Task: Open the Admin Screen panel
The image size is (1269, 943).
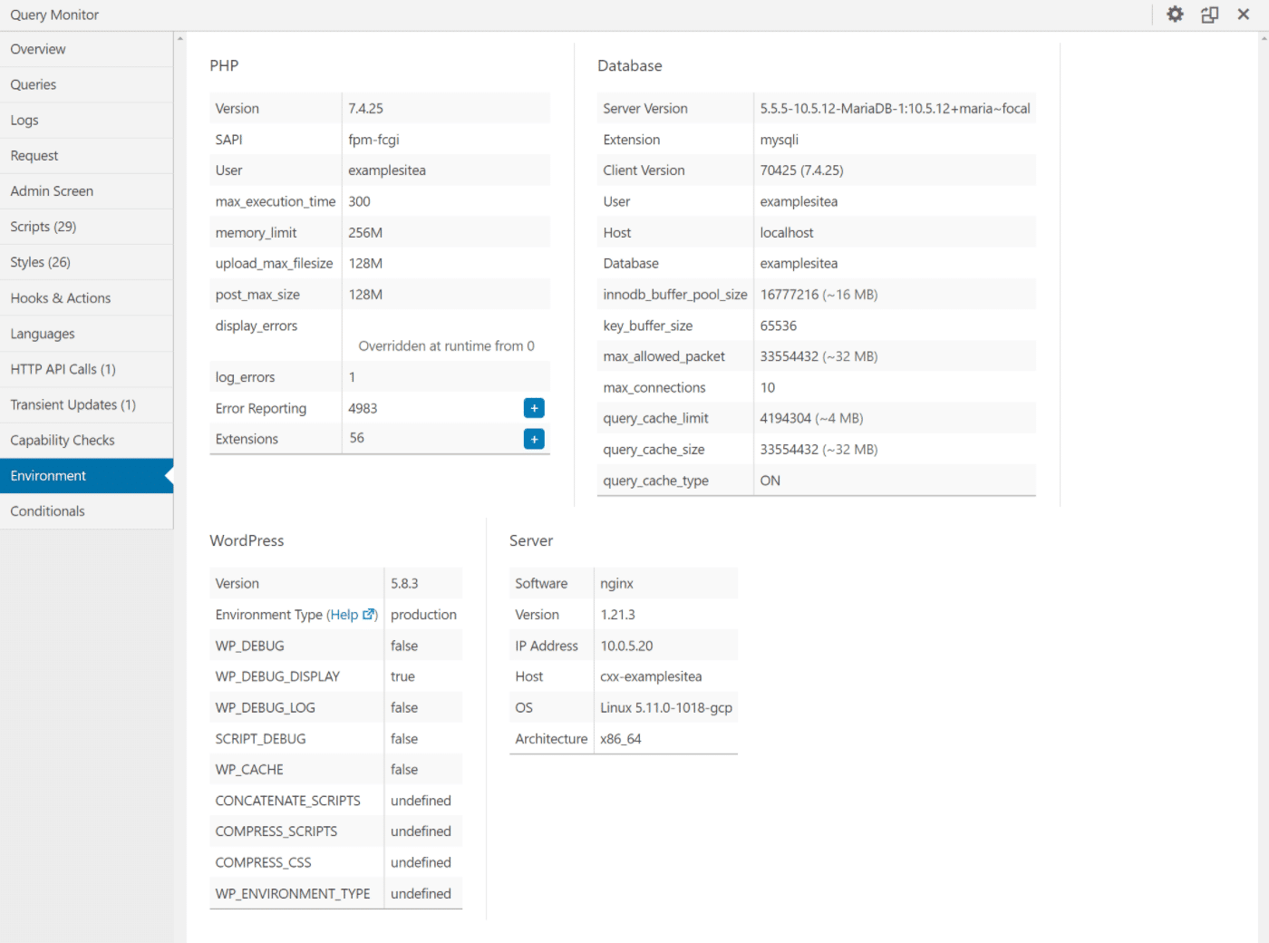Action: point(52,190)
